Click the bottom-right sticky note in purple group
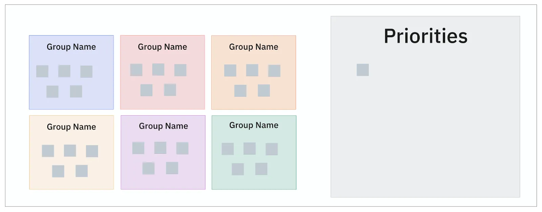542x212 pixels. coord(172,168)
